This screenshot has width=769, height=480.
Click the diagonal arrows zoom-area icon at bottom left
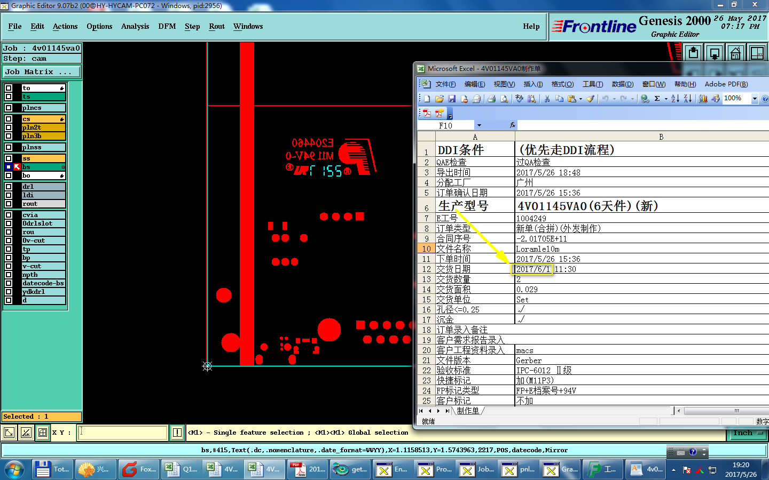coord(9,433)
